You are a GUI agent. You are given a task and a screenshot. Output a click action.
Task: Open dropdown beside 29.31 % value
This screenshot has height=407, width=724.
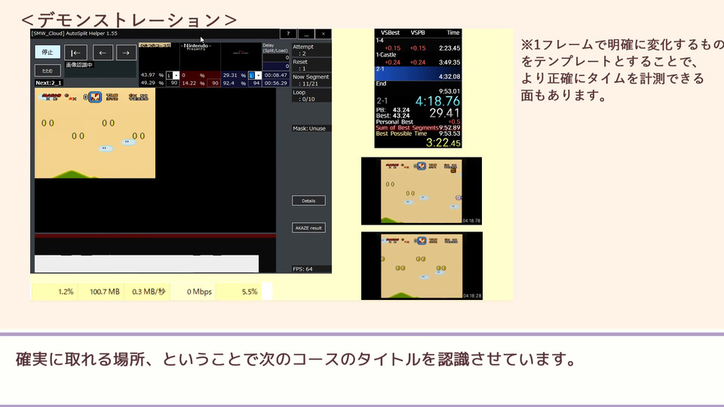click(x=258, y=75)
